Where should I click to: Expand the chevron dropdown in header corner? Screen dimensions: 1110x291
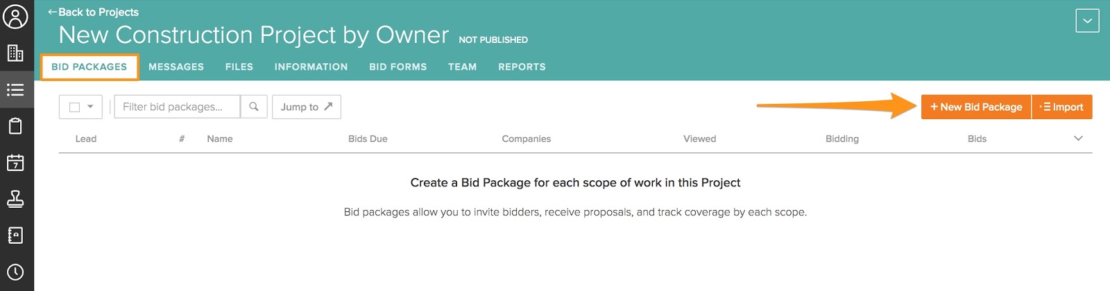(1087, 21)
